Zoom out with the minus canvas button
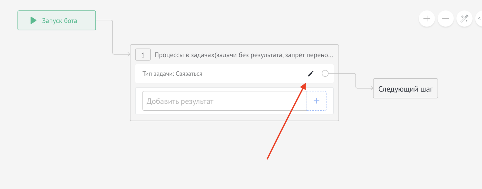Viewport: 482px width, 189px height. (x=445, y=19)
